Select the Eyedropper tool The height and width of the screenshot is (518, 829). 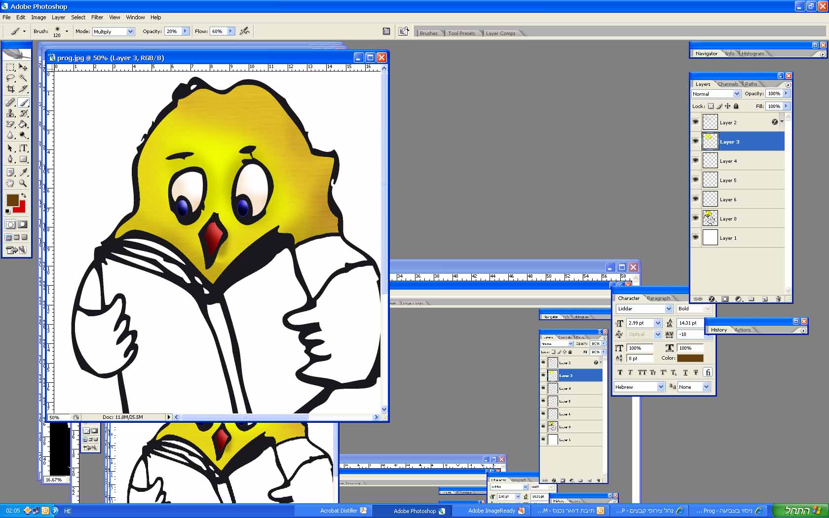click(x=23, y=172)
